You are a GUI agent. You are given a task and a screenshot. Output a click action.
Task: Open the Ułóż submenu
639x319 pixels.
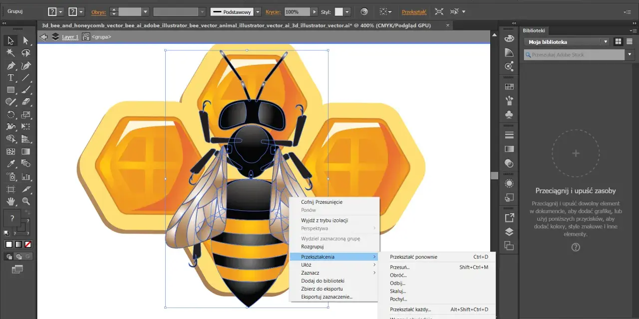pyautogui.click(x=334, y=265)
